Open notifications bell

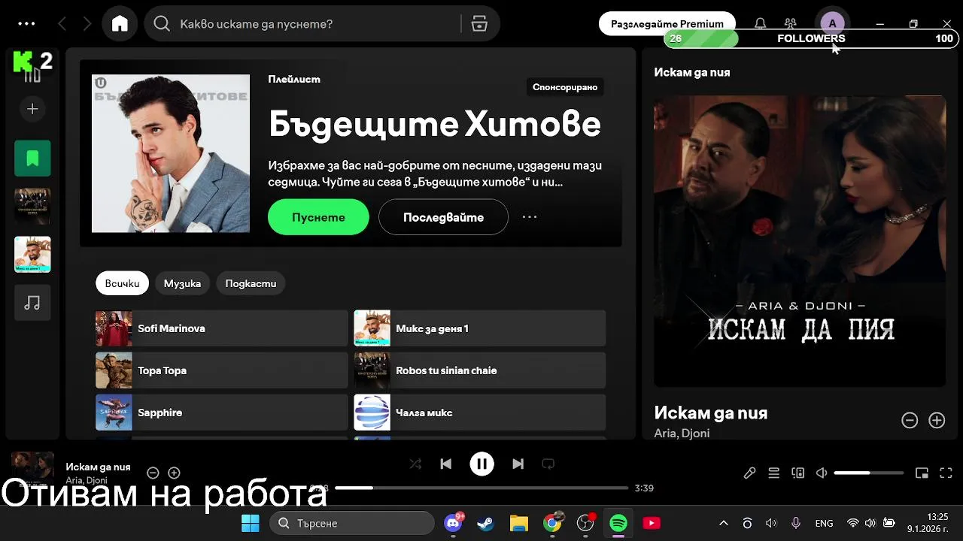coord(761,24)
